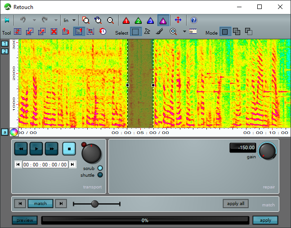The width and height of the screenshot is (291, 228).
Task: Choose the highlighted wavy lines tool
Action: [x=79, y=31]
